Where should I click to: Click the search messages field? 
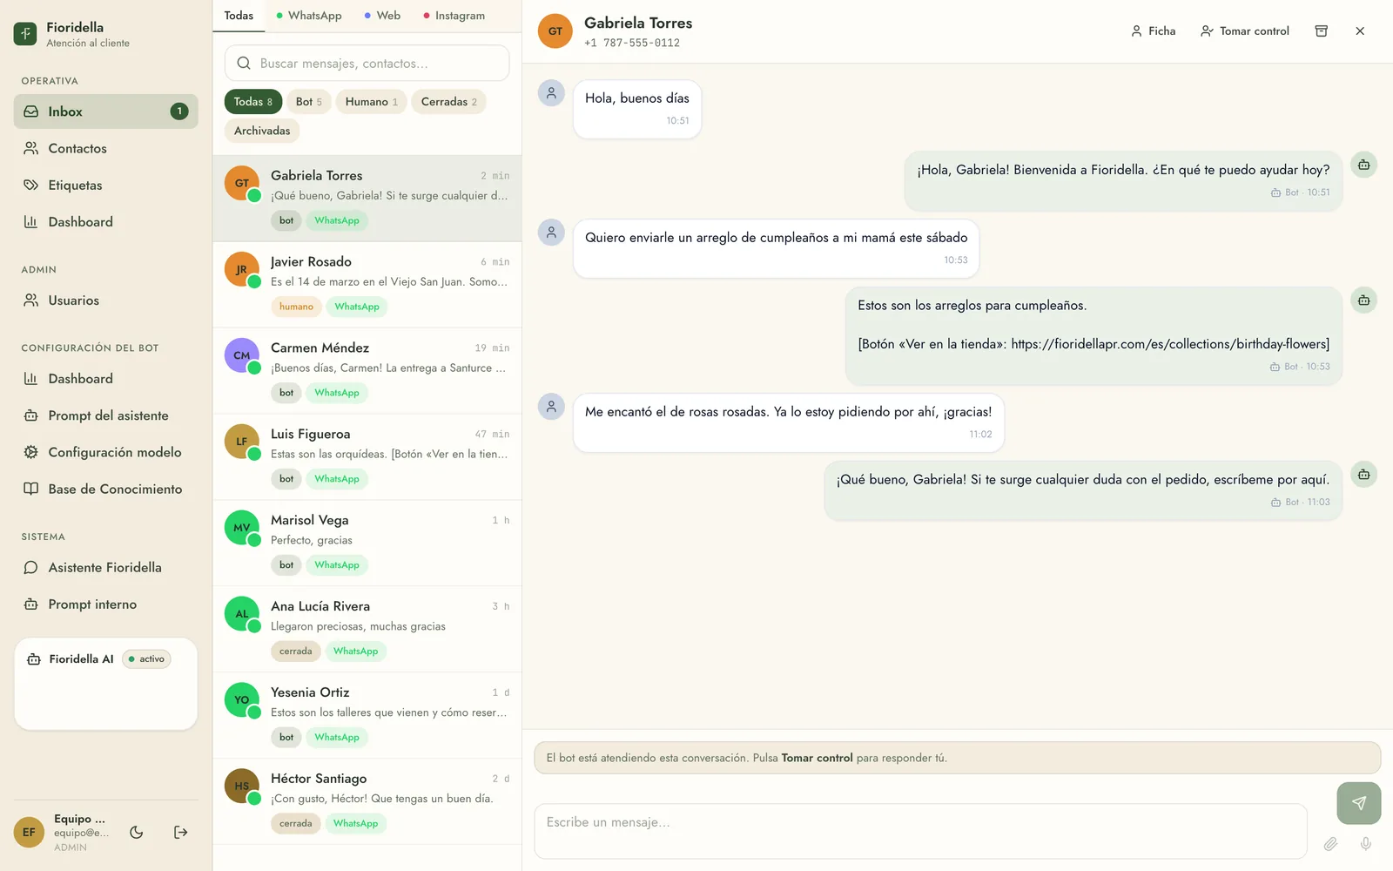367,64
